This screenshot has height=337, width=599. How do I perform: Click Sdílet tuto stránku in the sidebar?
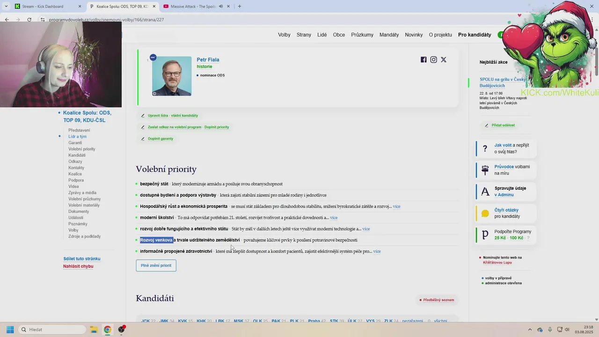(x=82, y=259)
